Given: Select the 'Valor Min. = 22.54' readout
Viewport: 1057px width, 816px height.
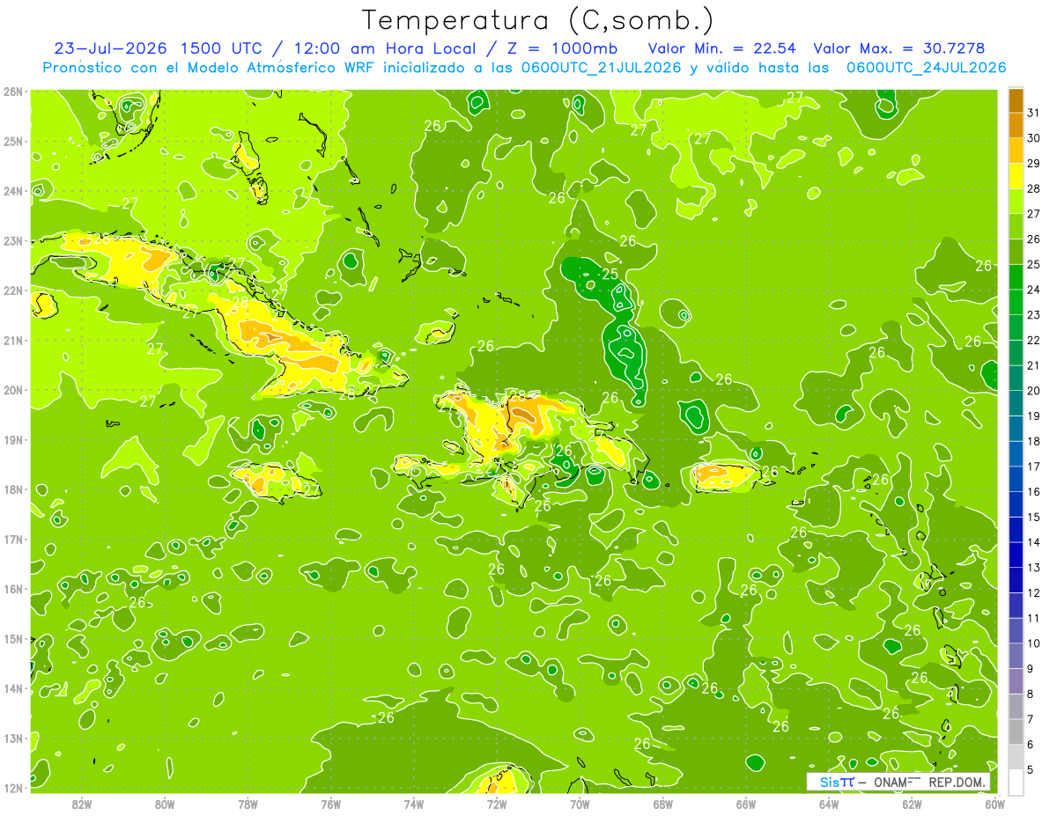Looking at the screenshot, I should 721,48.
